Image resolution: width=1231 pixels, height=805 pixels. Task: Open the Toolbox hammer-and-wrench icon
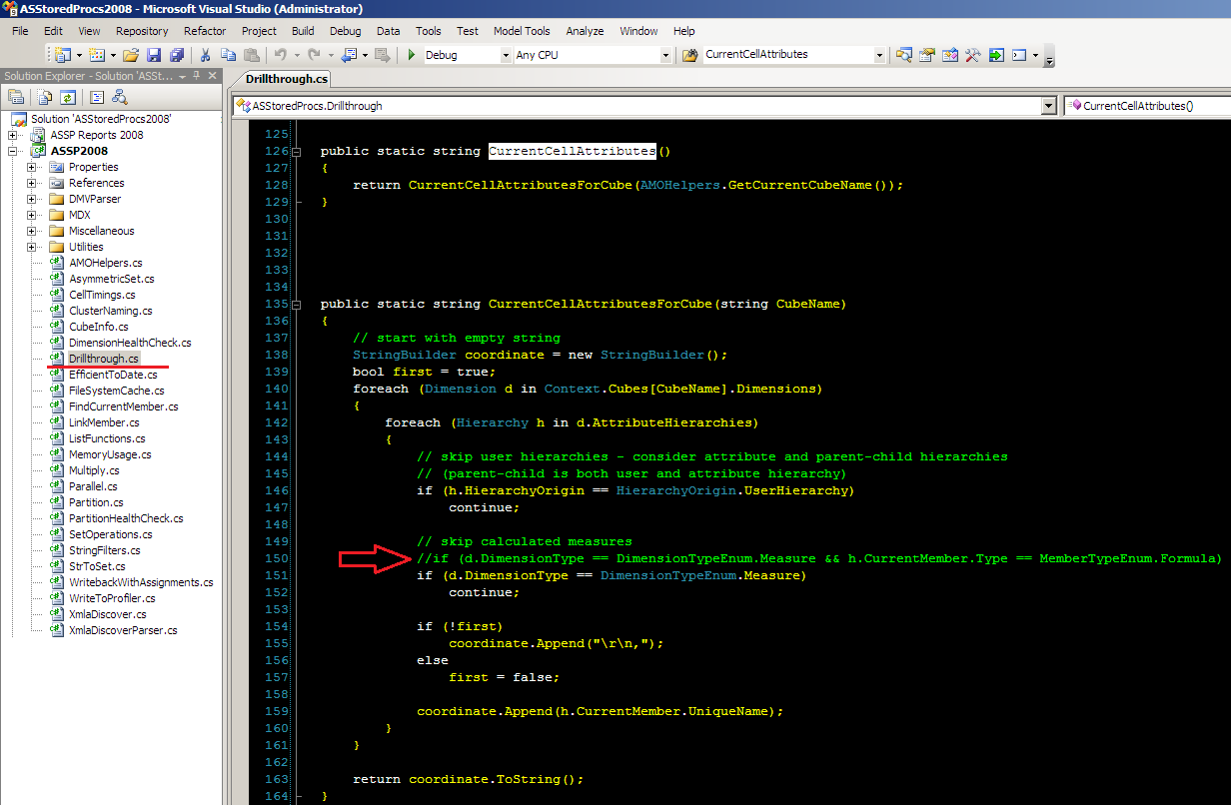[x=973, y=55]
